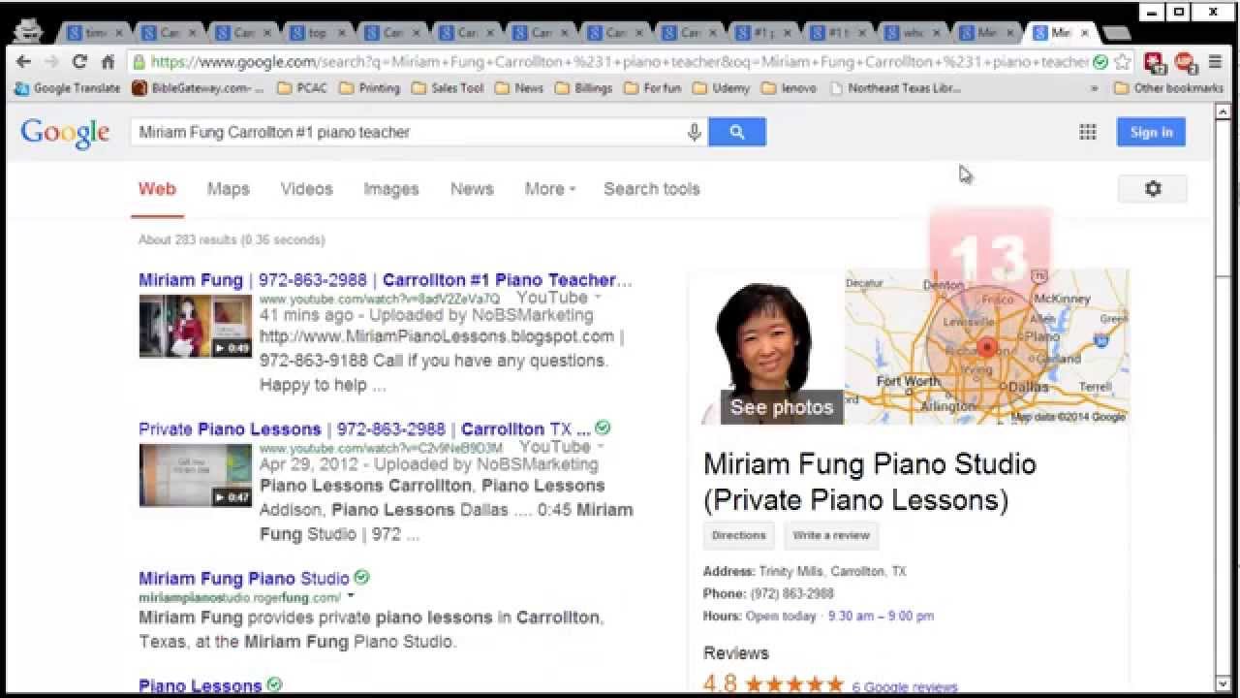Open the Udemy bookmarks folder
This screenshot has width=1240, height=698.
click(722, 88)
